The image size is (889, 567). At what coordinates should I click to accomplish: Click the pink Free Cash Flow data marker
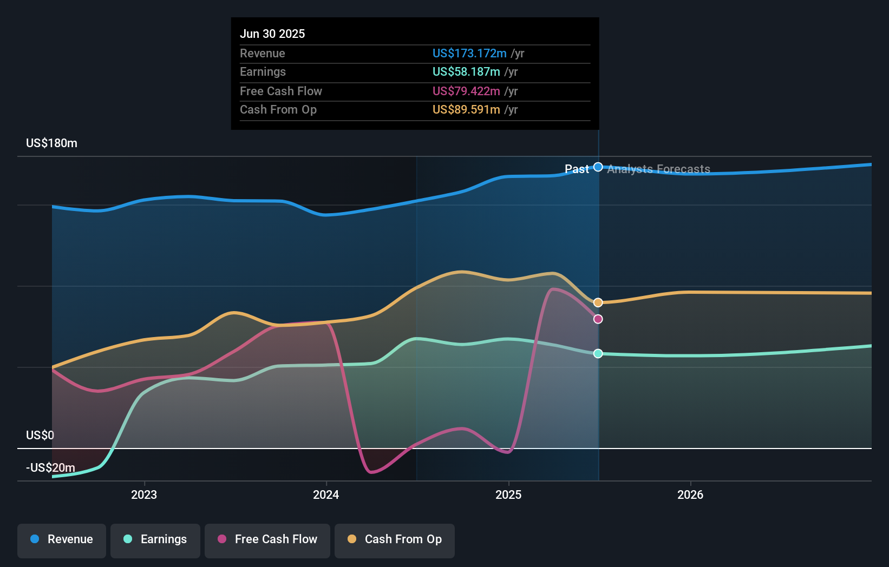598,319
